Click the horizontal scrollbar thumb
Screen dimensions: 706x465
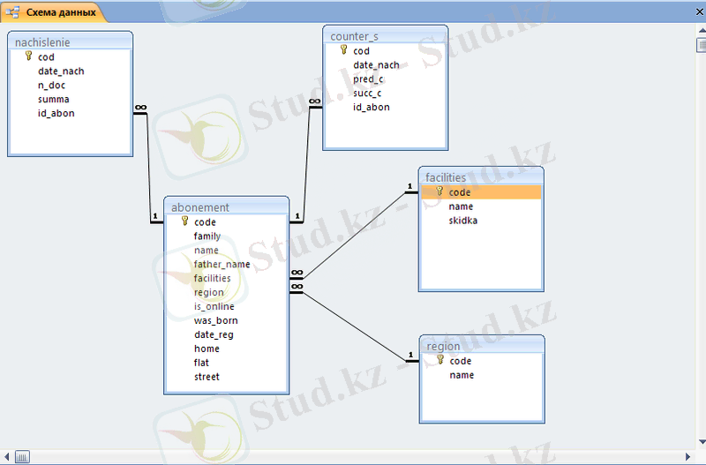[22, 456]
